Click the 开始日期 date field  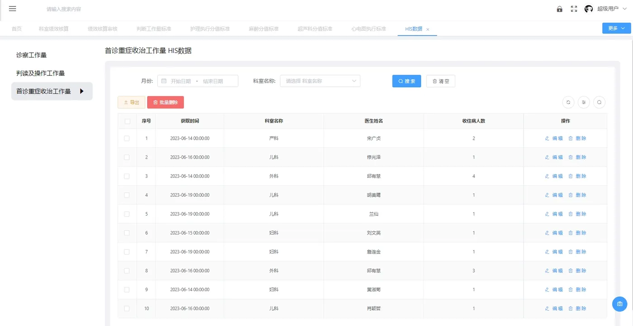click(180, 81)
